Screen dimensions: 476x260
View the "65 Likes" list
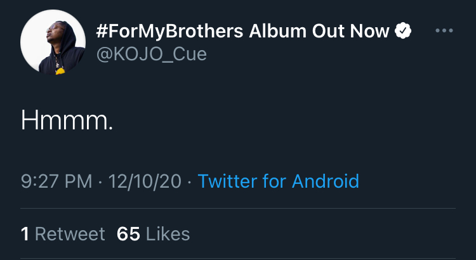pos(153,234)
